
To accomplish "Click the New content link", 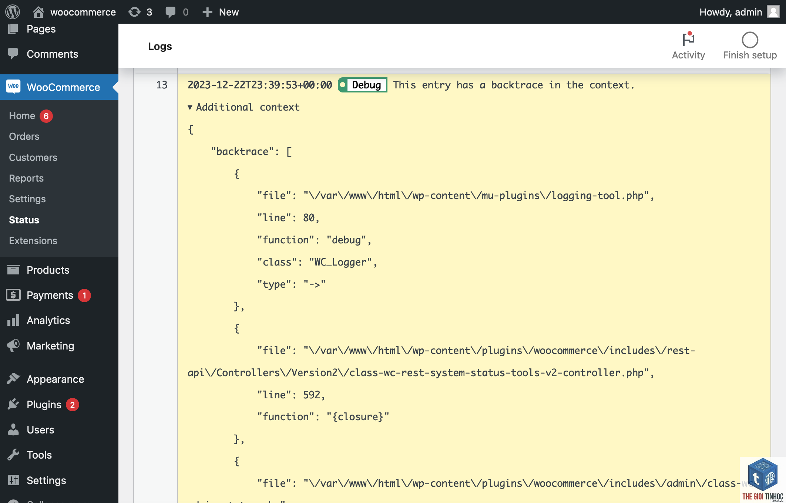I will [x=229, y=12].
